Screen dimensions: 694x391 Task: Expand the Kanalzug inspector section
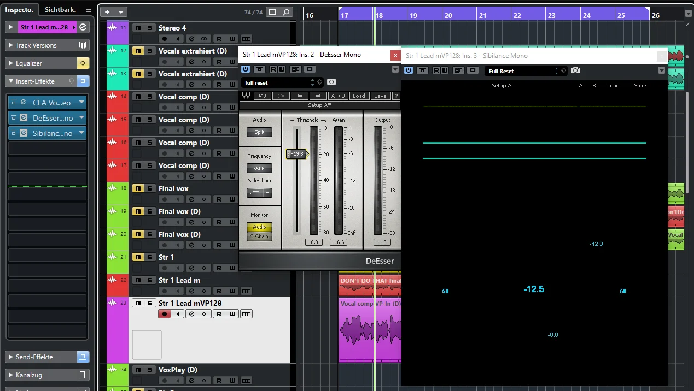pos(11,375)
